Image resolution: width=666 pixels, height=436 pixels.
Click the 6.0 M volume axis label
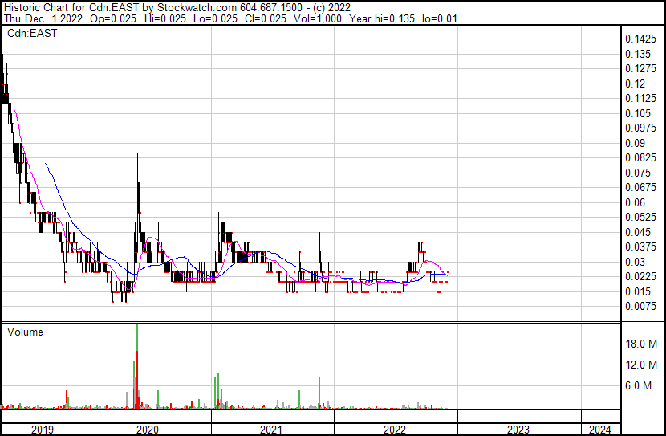[x=638, y=385]
